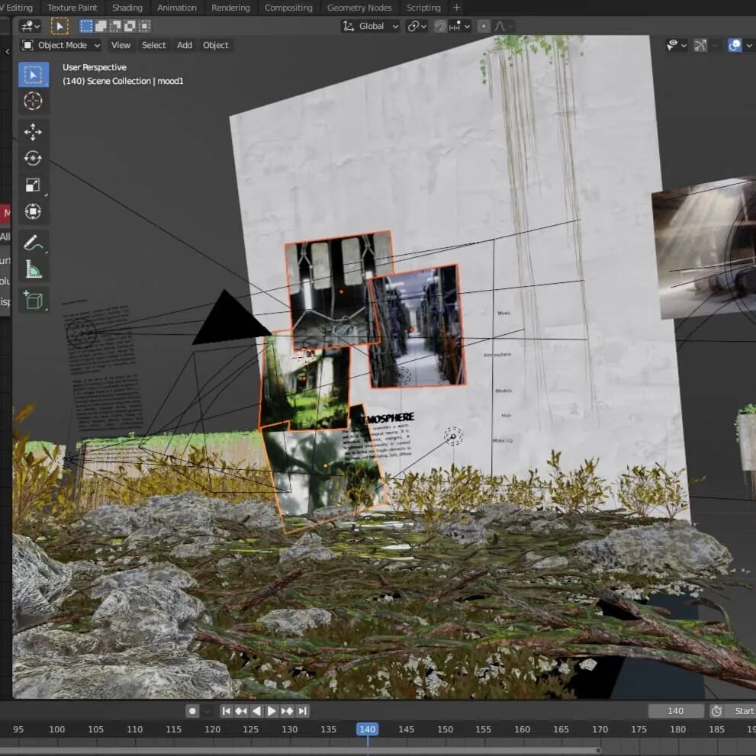Open the Add menu in viewport header

[185, 45]
